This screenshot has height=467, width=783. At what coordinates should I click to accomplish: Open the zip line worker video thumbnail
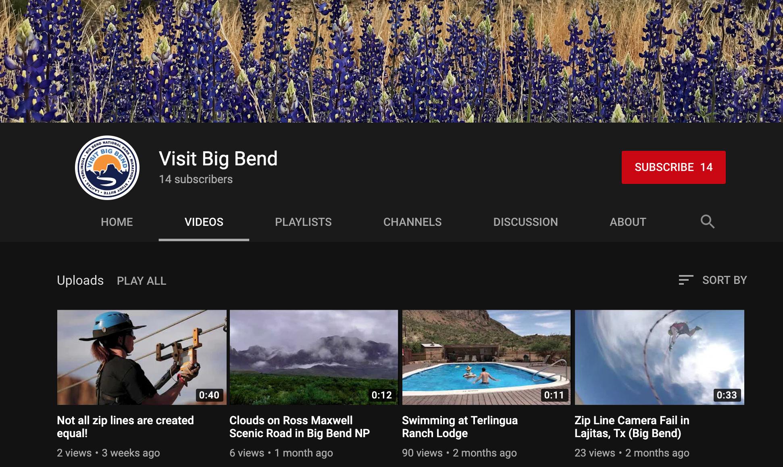coord(142,357)
